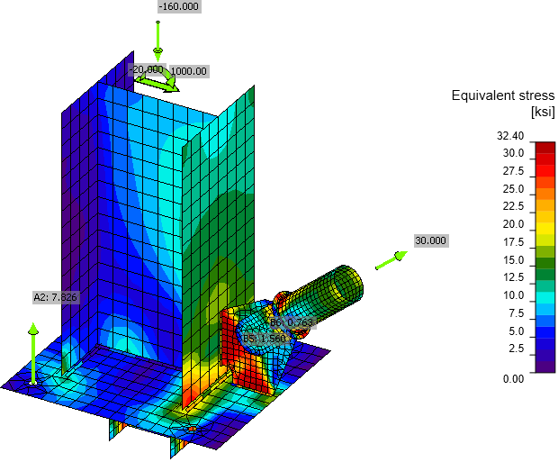Viewport: 558px width, 462px height.
Task: Pick the purple bottom legend swatch
Action: click(x=545, y=367)
